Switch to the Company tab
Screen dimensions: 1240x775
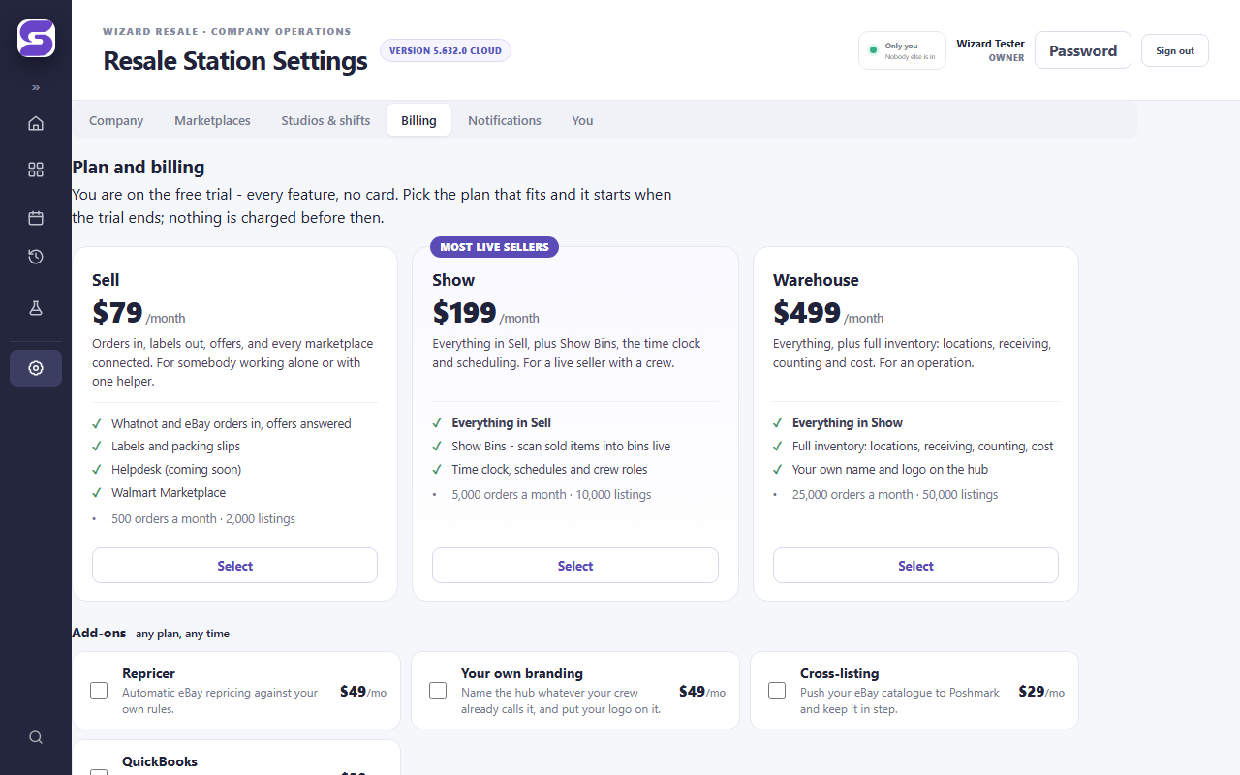(x=116, y=120)
